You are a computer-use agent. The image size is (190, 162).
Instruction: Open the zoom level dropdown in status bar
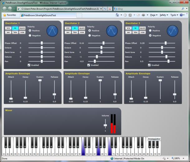click(183, 158)
